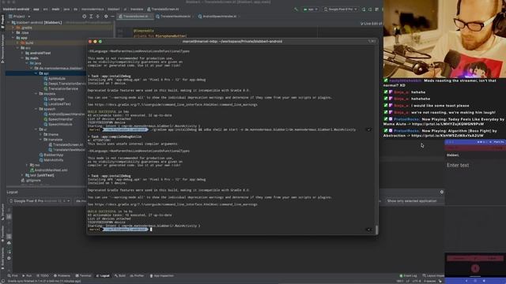Image resolution: width=506 pixels, height=284 pixels.
Task: Open the Terminal tool window
Action: click(83, 275)
